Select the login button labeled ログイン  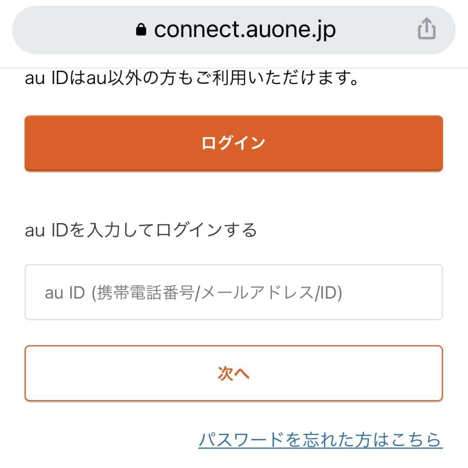(x=234, y=143)
